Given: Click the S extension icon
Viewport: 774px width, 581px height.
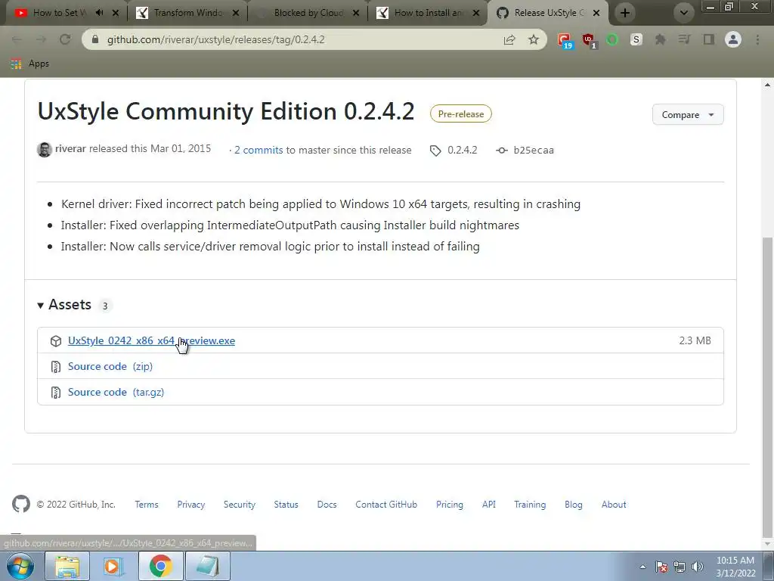Looking at the screenshot, I should coord(636,39).
